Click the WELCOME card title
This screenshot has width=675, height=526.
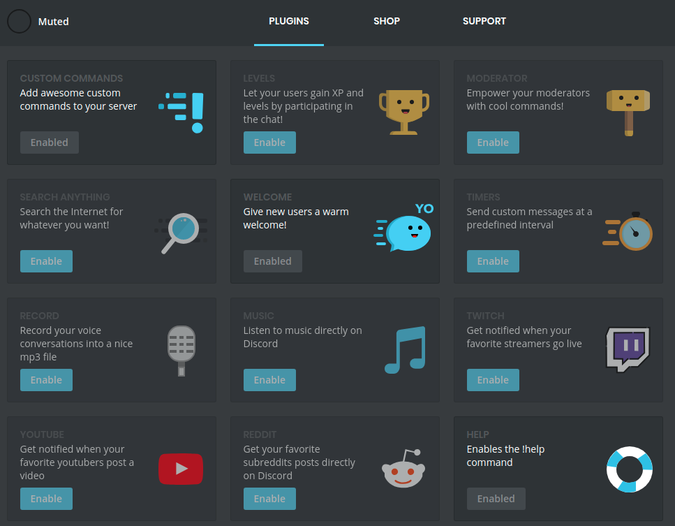(x=268, y=197)
